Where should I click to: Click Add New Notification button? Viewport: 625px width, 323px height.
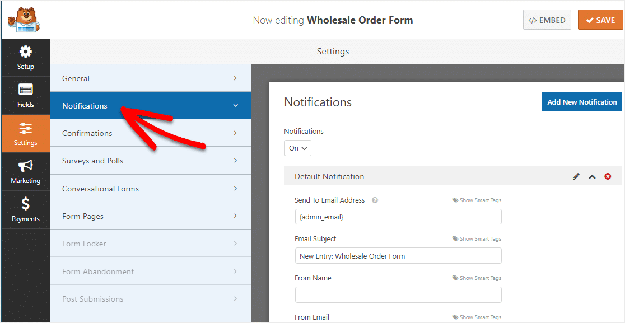pos(582,102)
